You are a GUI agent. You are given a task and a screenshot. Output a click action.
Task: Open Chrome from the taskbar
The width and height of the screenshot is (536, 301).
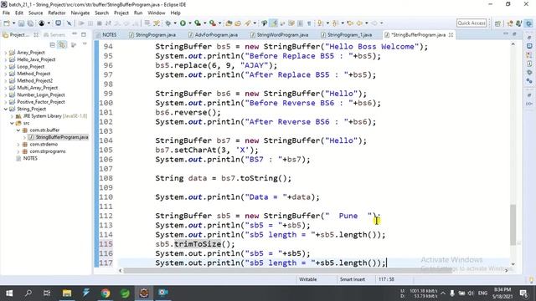(106, 293)
